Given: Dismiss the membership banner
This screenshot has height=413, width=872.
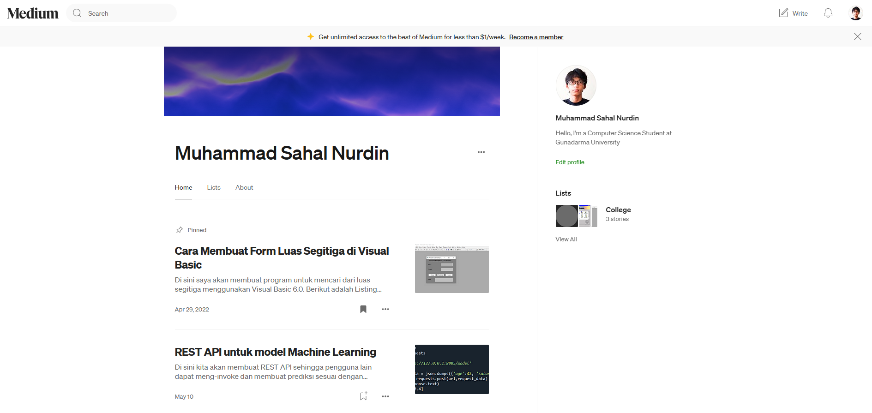Looking at the screenshot, I should click(x=857, y=36).
